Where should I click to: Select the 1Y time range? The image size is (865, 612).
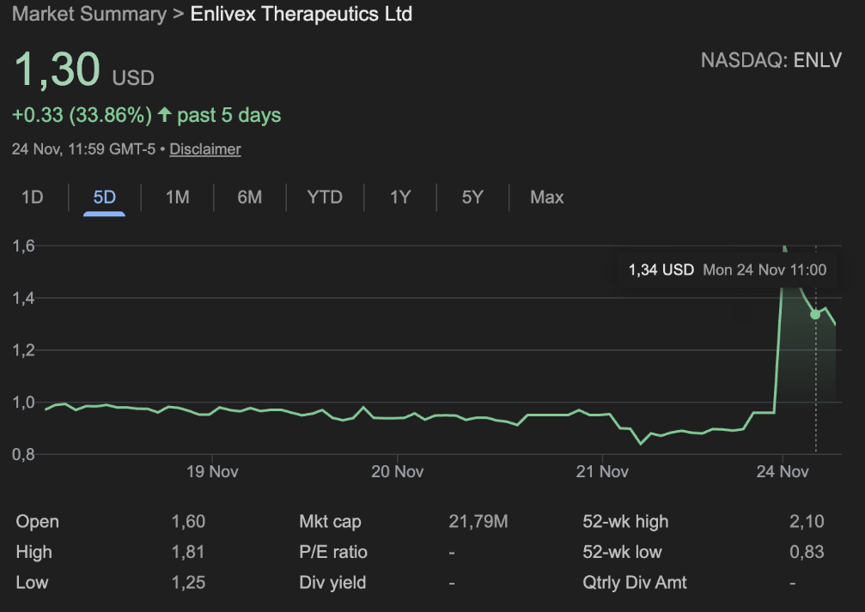tap(399, 197)
